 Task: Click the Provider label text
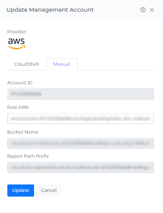click(x=16, y=32)
